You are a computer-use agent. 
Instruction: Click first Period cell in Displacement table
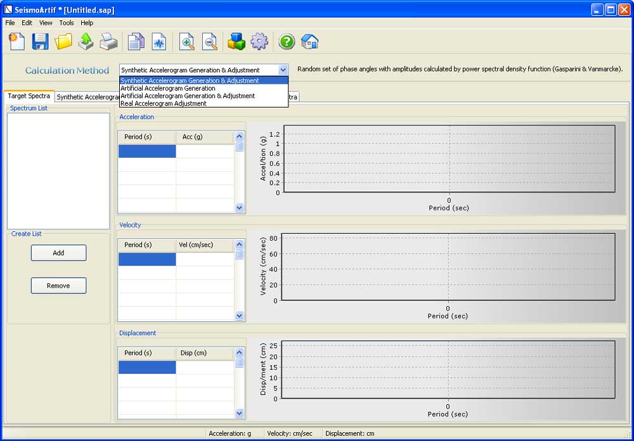[147, 367]
